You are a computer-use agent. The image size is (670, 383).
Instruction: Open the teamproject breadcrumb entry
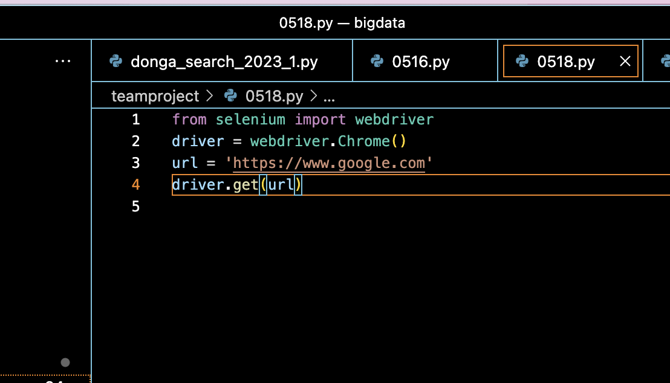coord(154,95)
